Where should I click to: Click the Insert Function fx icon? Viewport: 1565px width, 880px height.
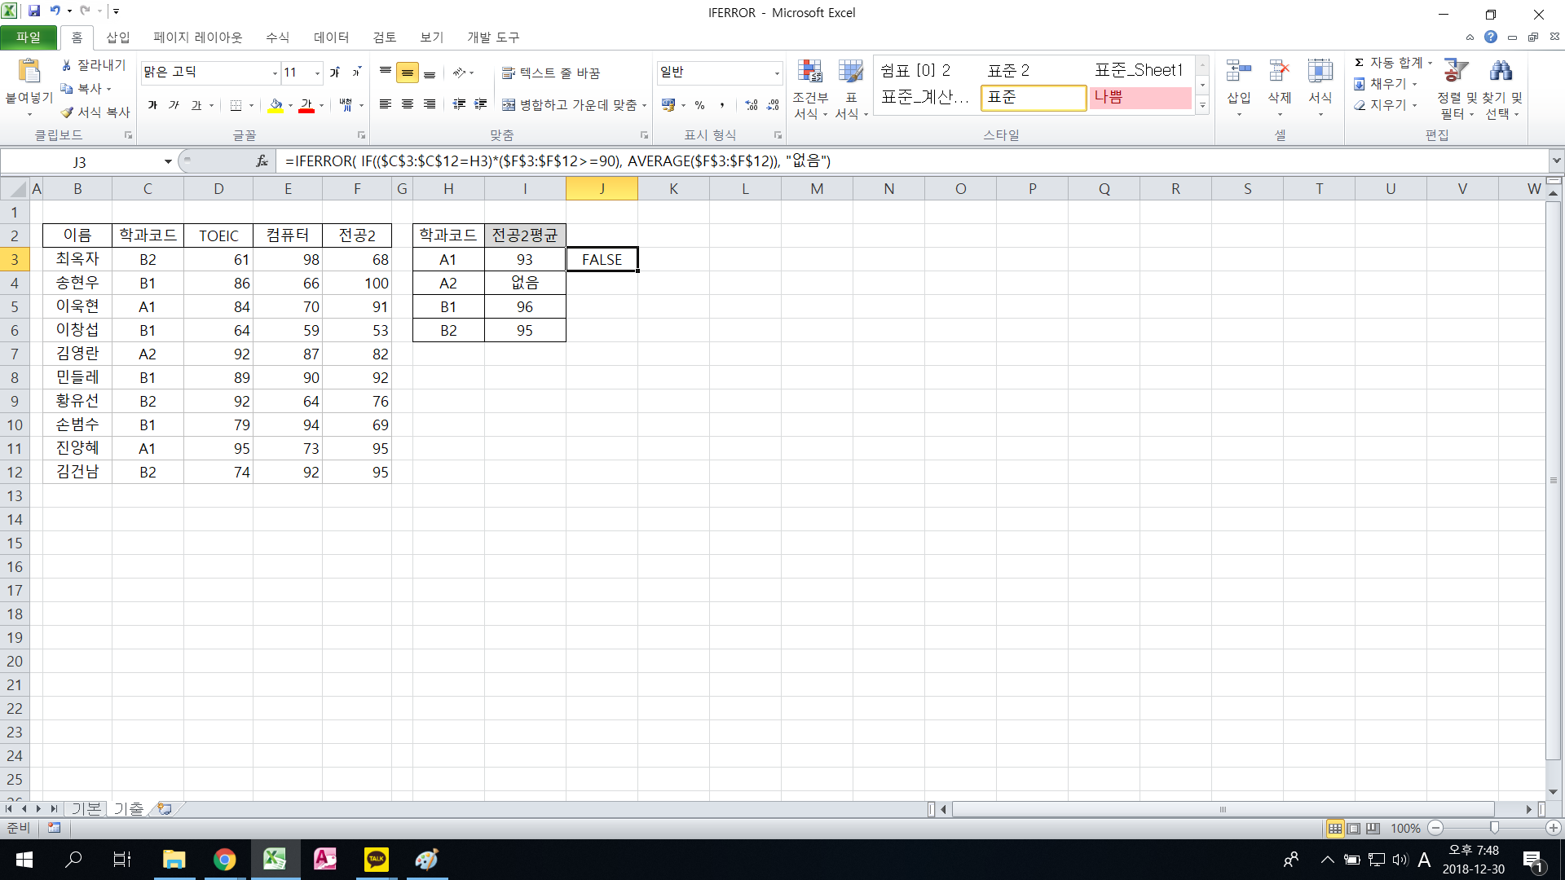coord(262,161)
